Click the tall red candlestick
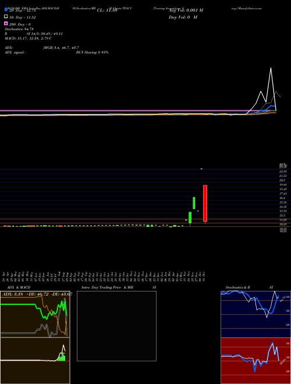 [x=205, y=203]
